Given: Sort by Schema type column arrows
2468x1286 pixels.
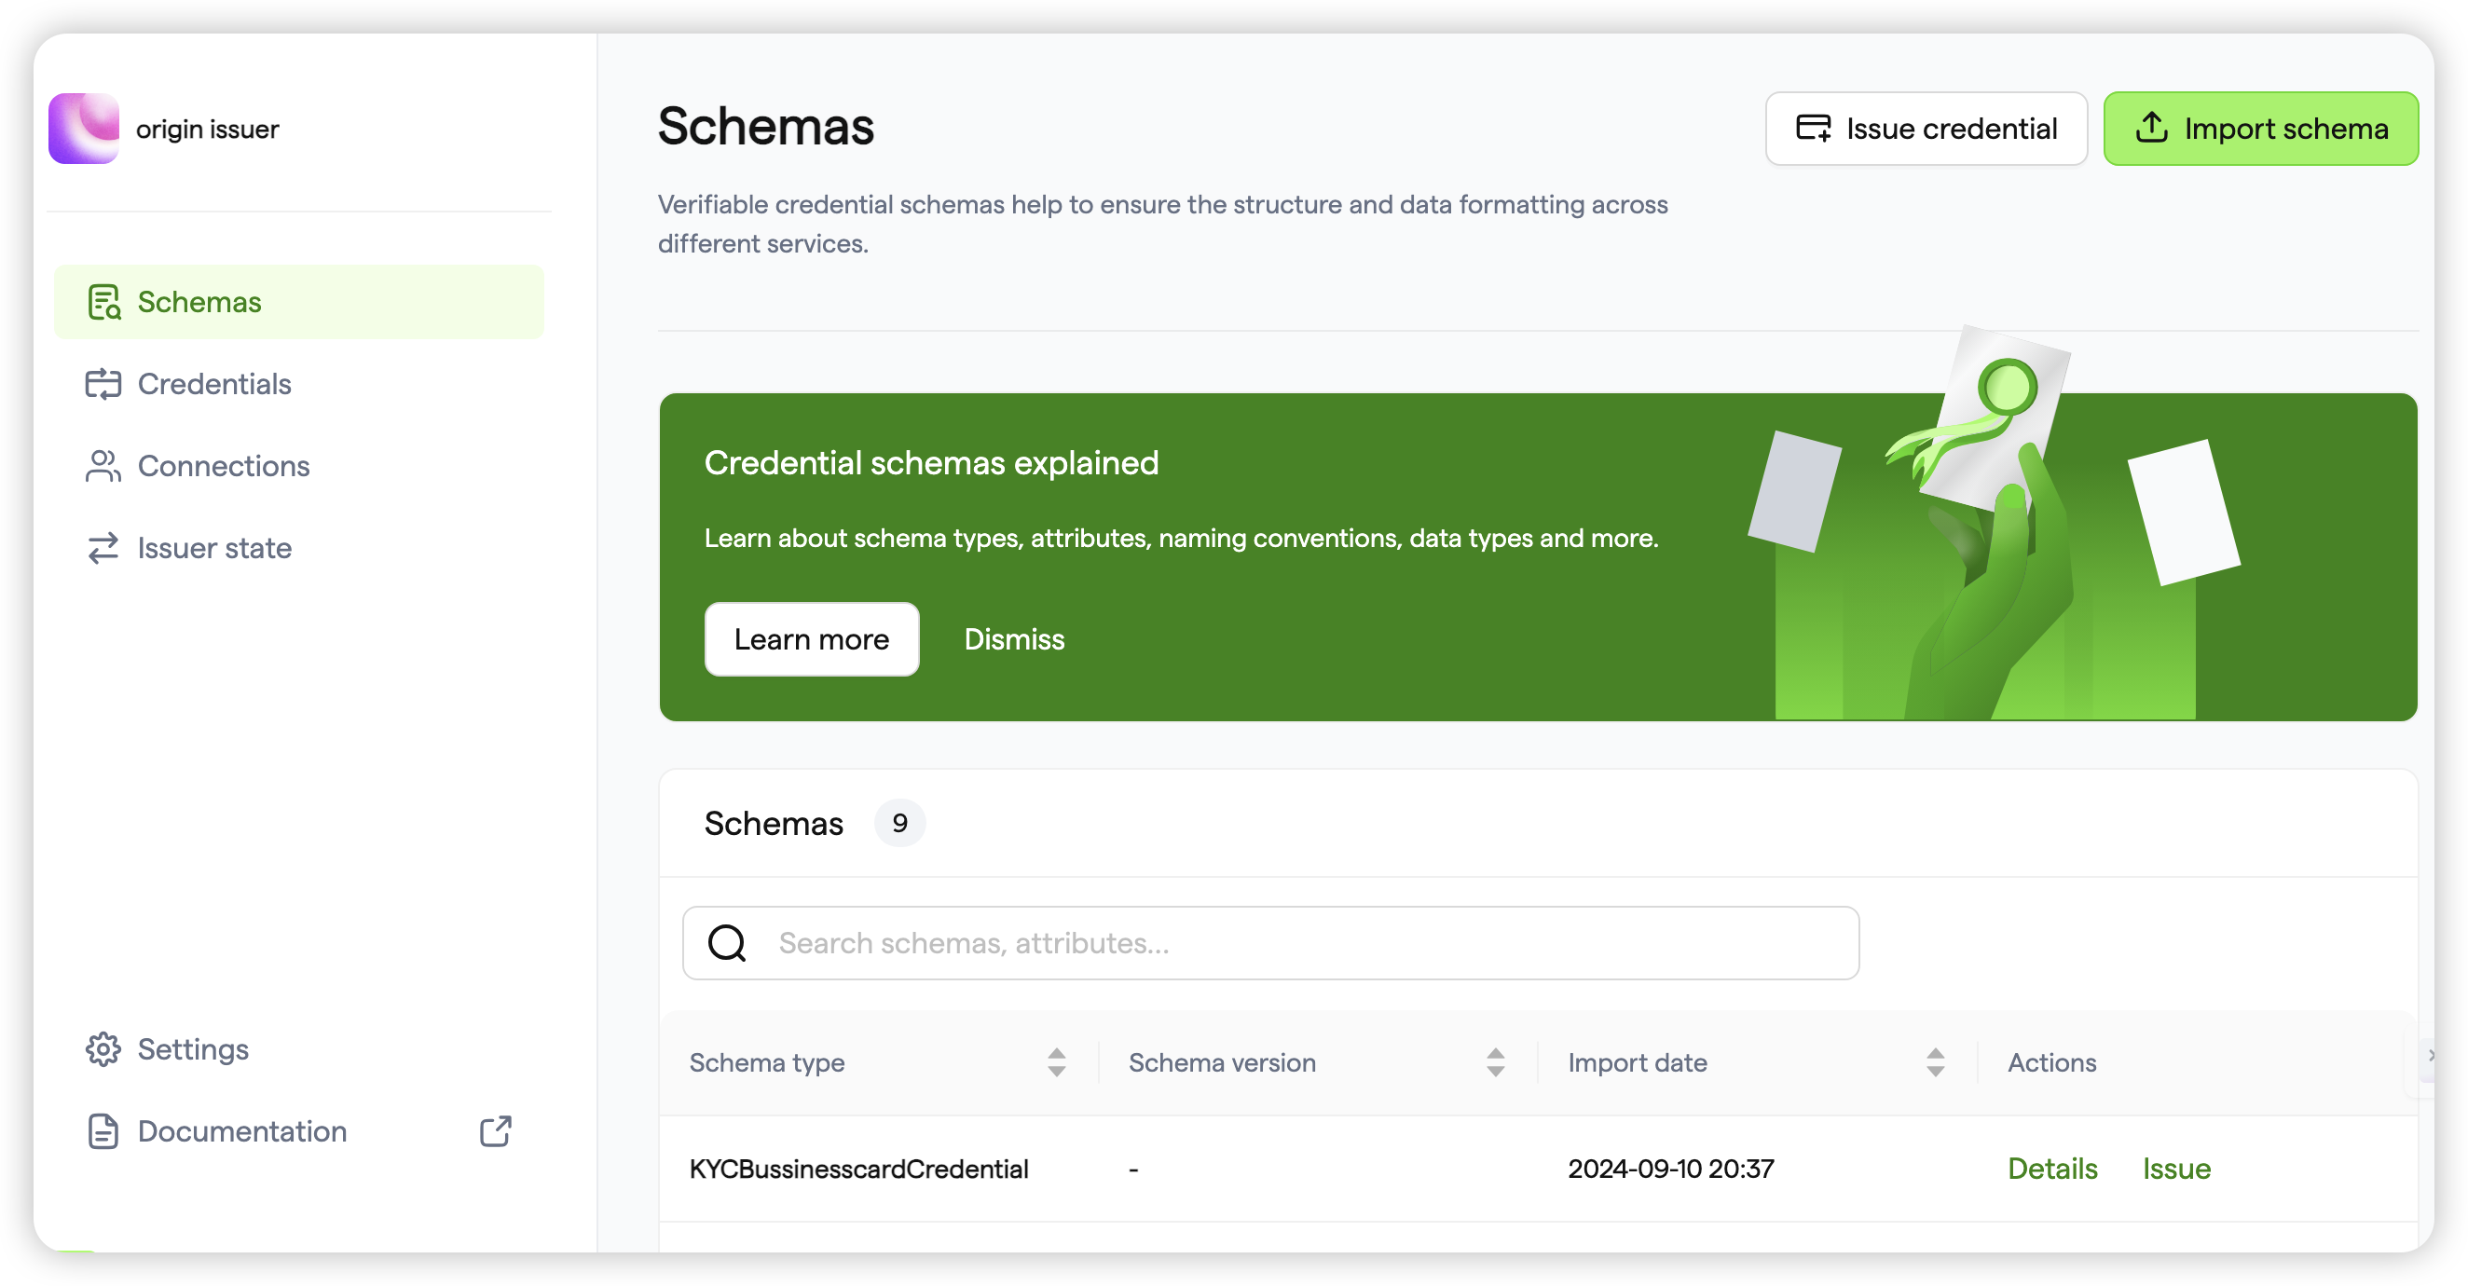Looking at the screenshot, I should (1057, 1062).
